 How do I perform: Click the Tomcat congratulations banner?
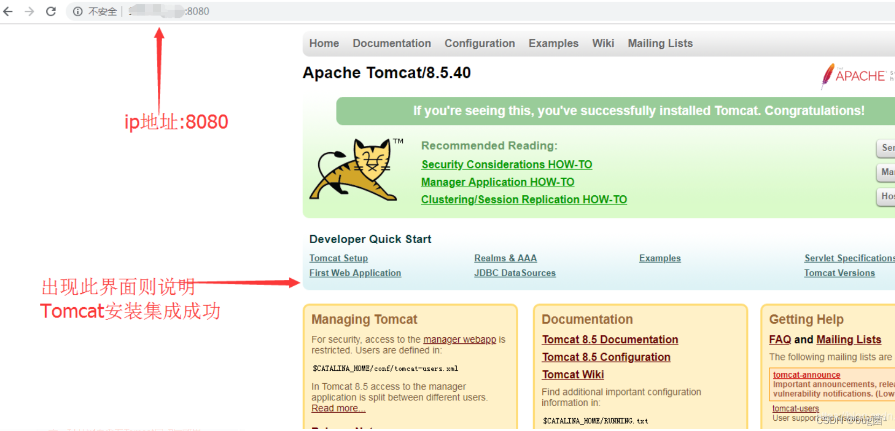tap(616, 111)
